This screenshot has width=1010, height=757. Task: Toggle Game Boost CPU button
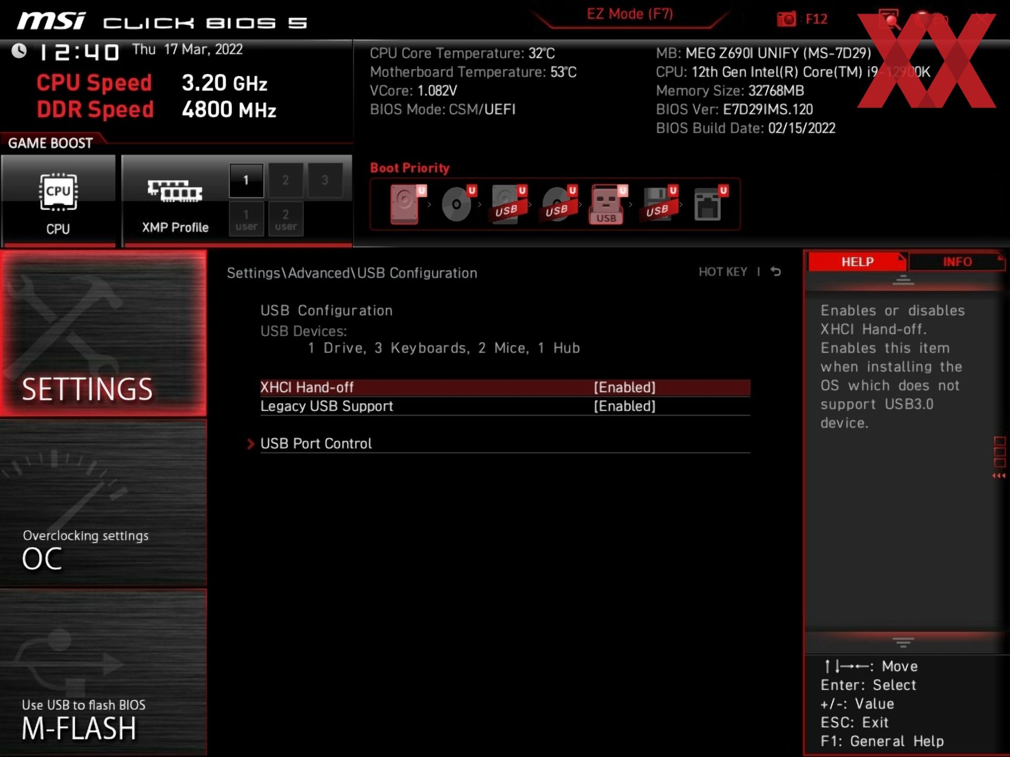(x=58, y=200)
